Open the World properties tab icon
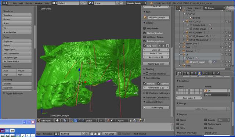235x137 pixels. coord(196,73)
